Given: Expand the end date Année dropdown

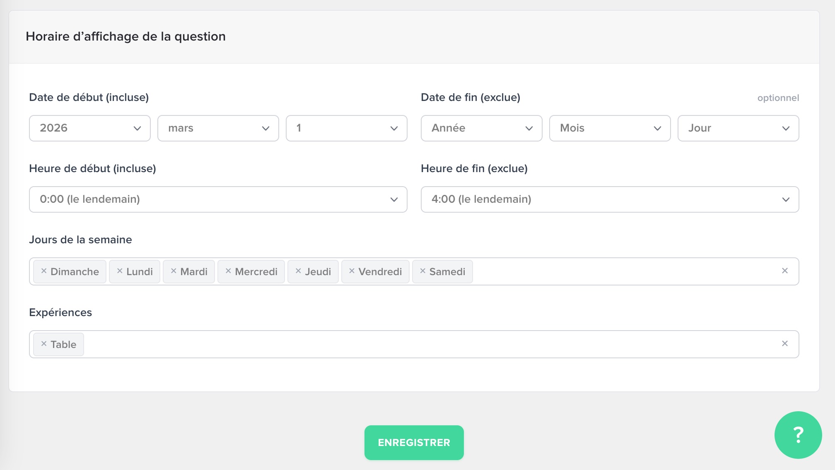Looking at the screenshot, I should tap(482, 128).
